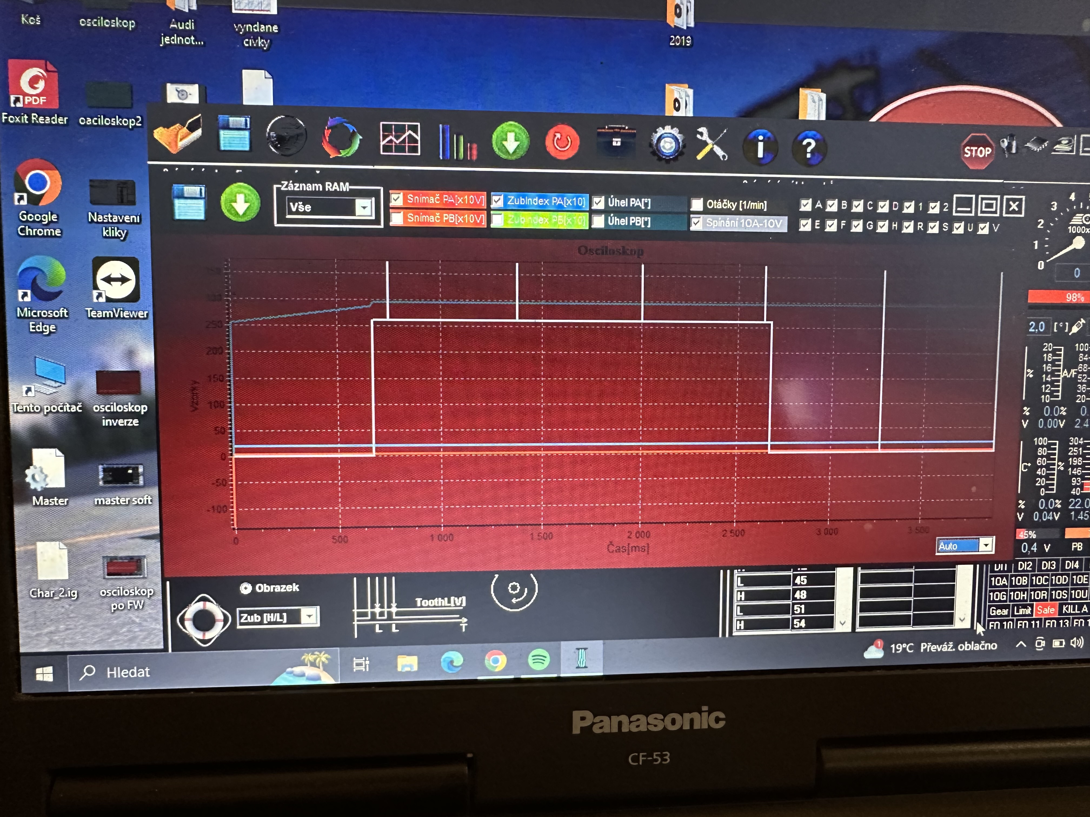Screen dimensions: 1090x817
Task: Toggle the Snímač PB[x10V] checkbox
Action: coord(397,218)
